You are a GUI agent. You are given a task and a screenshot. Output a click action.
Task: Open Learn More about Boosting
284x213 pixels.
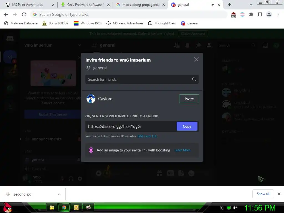182,150
